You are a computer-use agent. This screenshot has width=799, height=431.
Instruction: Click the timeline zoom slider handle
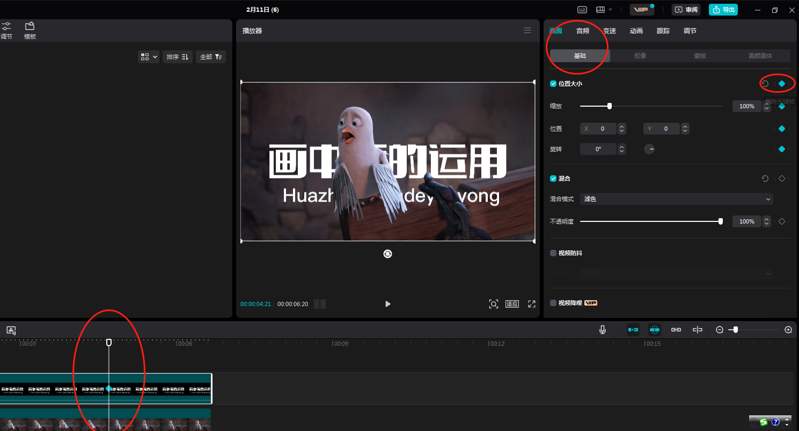coord(736,330)
